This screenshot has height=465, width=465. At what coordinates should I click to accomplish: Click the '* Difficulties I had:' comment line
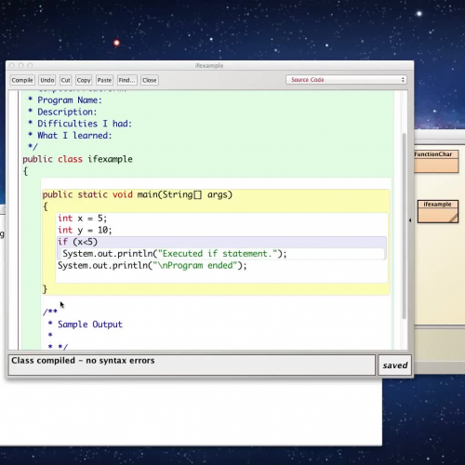pyautogui.click(x=80, y=124)
